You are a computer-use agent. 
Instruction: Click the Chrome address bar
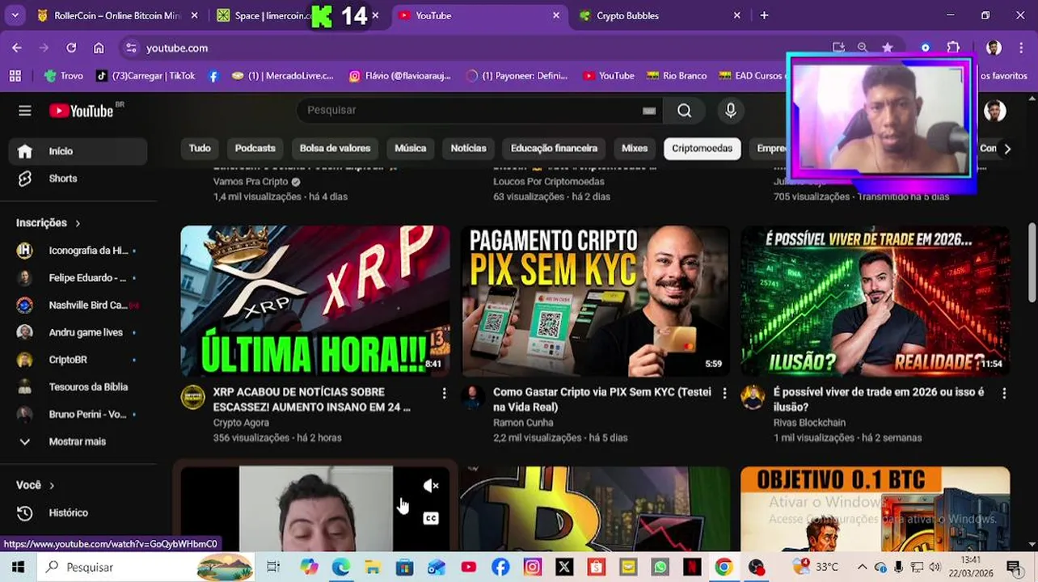477,48
